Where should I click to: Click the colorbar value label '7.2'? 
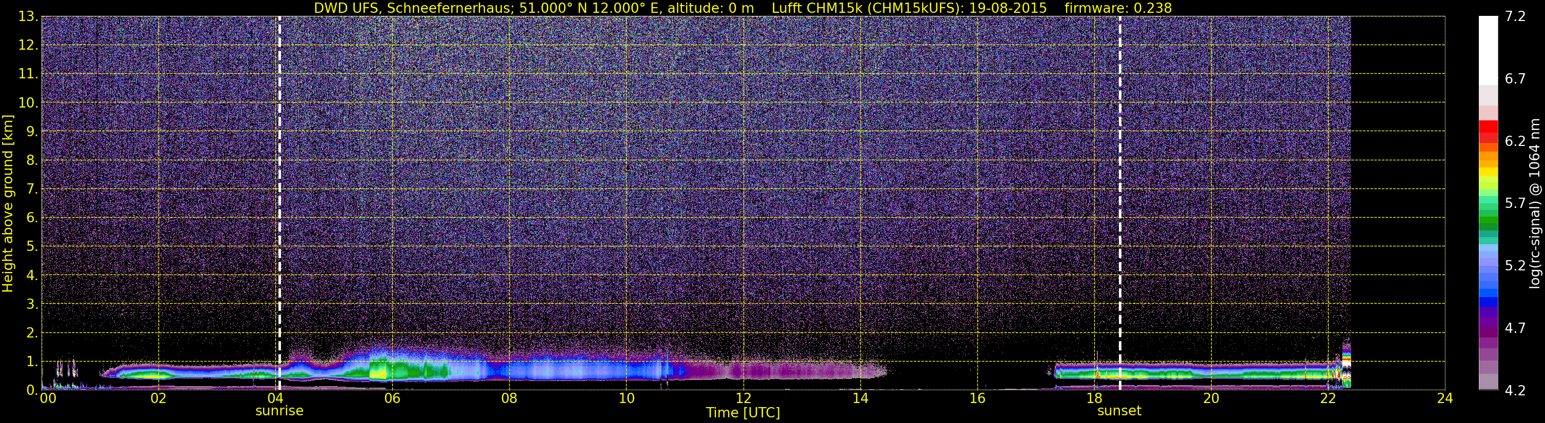[1515, 17]
